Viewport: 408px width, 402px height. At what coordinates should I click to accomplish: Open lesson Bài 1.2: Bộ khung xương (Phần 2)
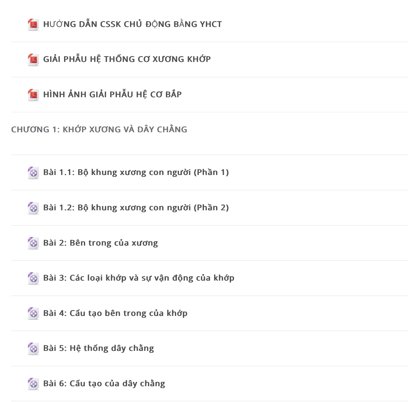[136, 208]
